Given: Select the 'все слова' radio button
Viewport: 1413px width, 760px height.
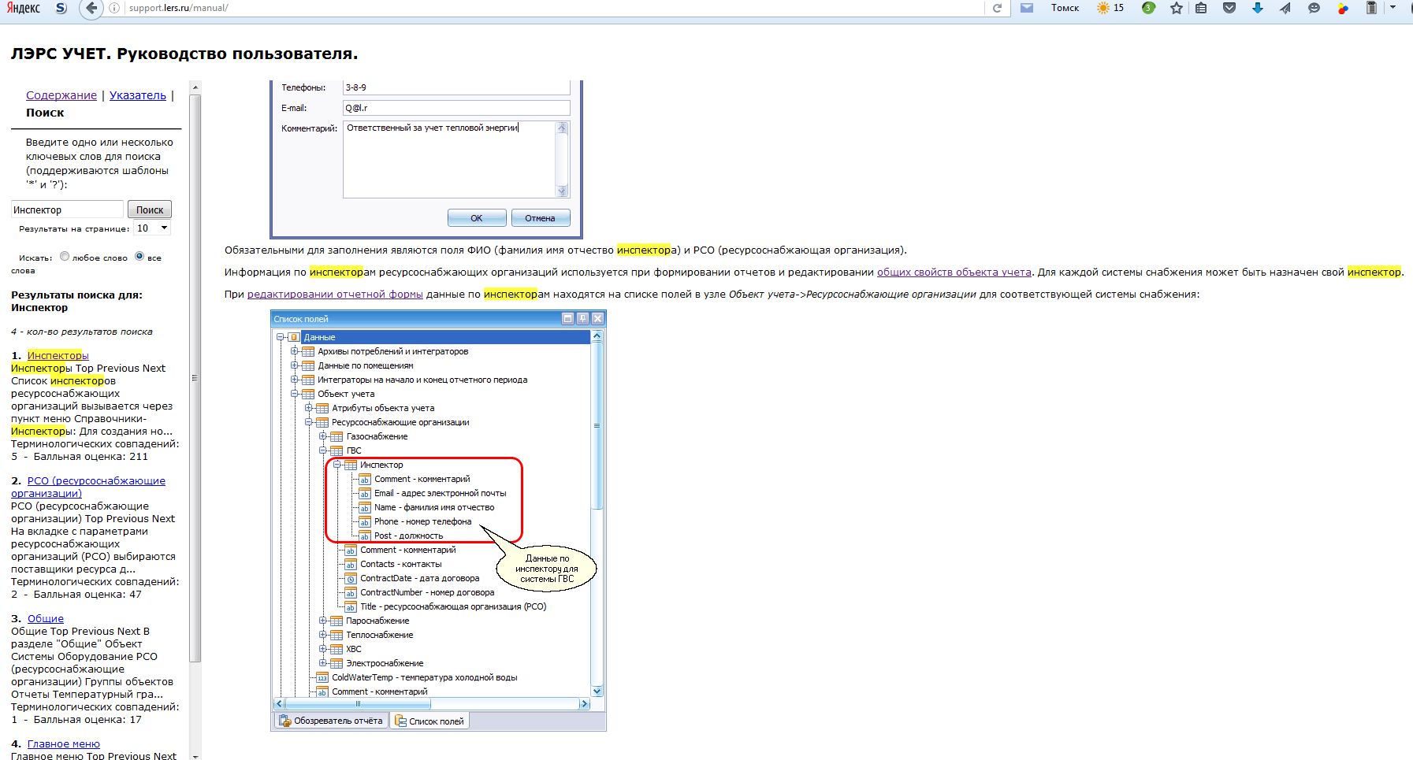Looking at the screenshot, I should (139, 256).
